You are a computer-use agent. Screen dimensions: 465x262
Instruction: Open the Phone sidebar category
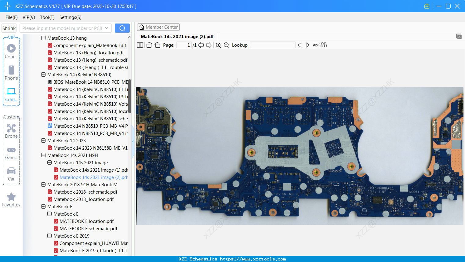point(11,73)
